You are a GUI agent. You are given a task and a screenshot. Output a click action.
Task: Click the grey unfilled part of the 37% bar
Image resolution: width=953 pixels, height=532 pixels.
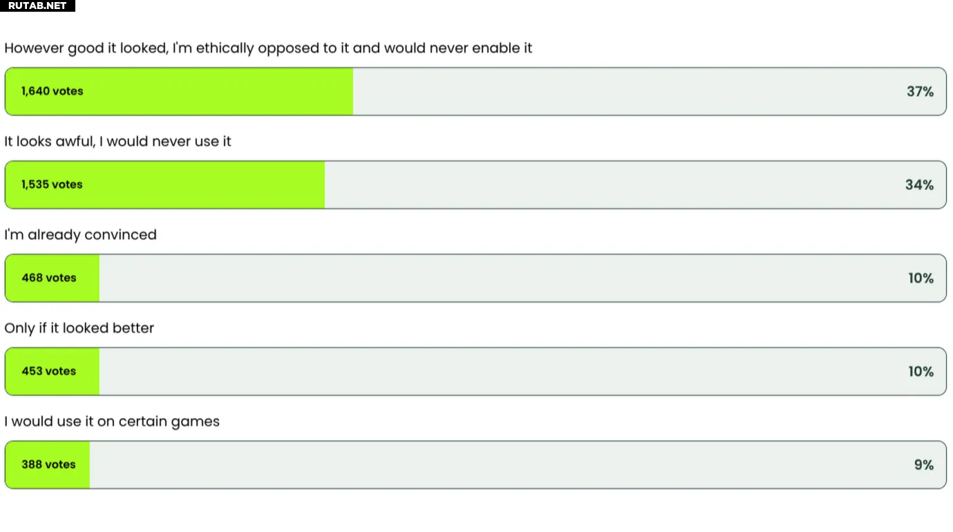pyautogui.click(x=622, y=91)
